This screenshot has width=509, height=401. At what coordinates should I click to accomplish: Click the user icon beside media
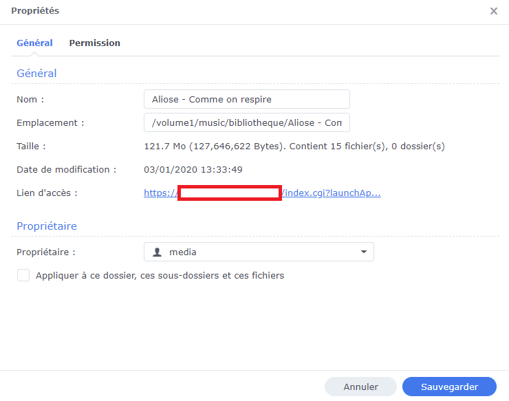pos(157,252)
